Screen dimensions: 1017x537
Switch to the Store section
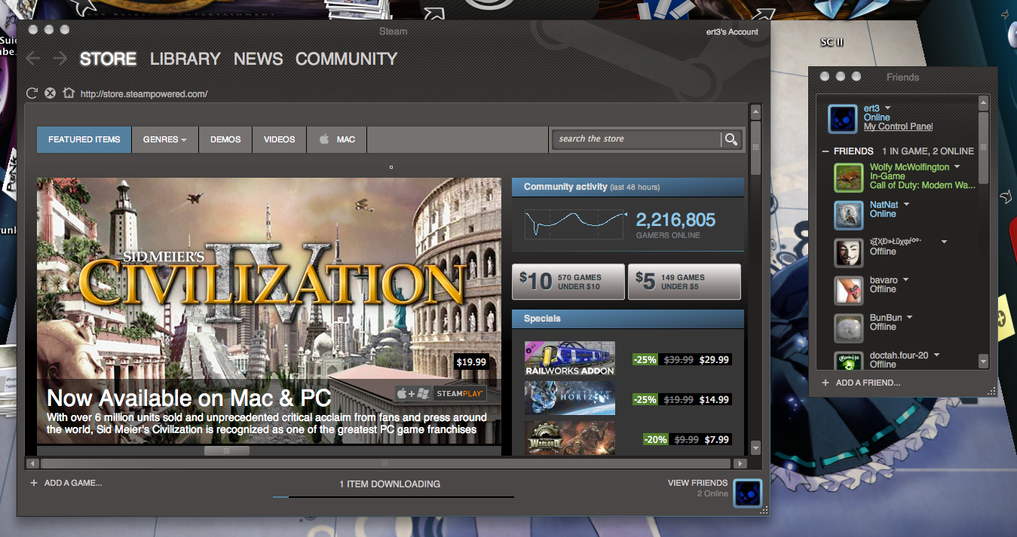click(x=108, y=59)
